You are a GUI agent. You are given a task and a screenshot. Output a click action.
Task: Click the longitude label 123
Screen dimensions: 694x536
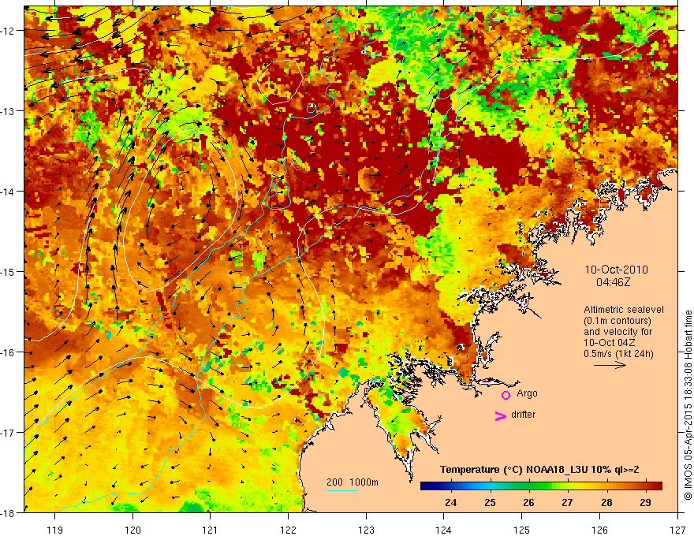[366, 530]
